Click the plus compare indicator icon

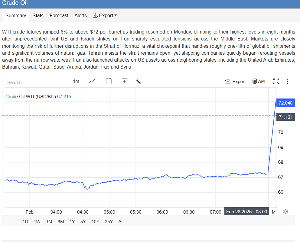pyautogui.click(x=125, y=82)
